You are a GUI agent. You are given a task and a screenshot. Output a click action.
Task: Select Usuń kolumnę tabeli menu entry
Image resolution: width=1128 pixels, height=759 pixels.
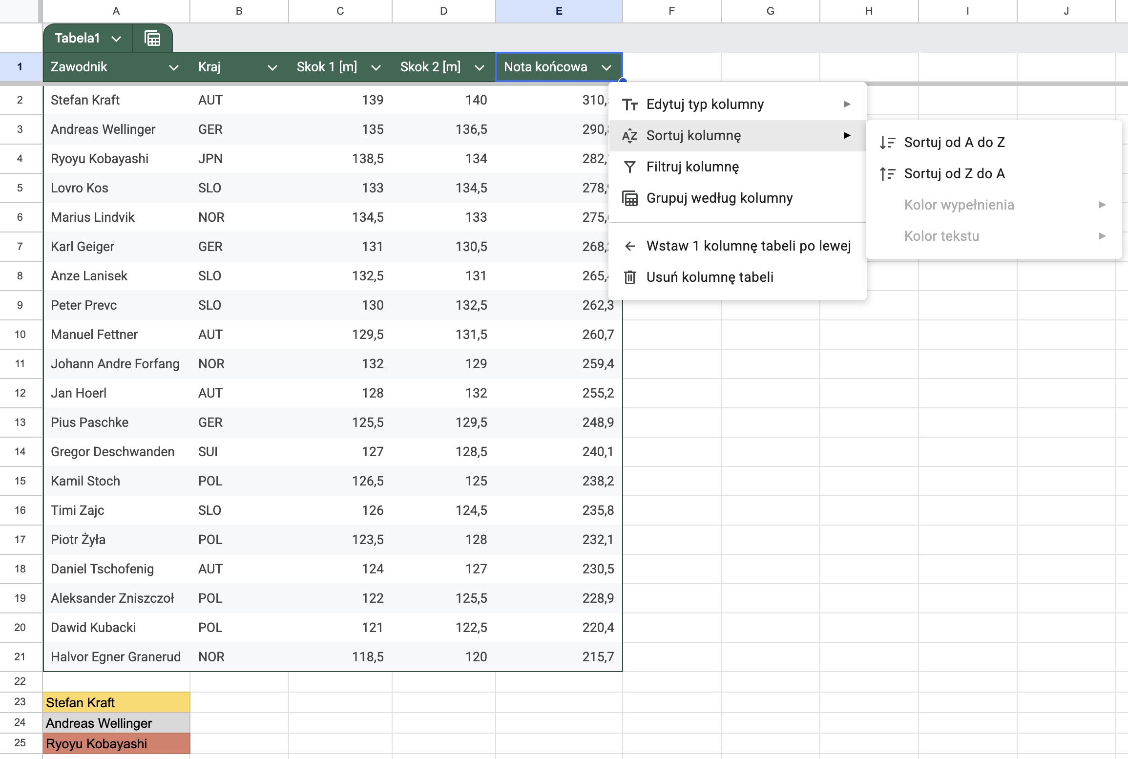(710, 277)
